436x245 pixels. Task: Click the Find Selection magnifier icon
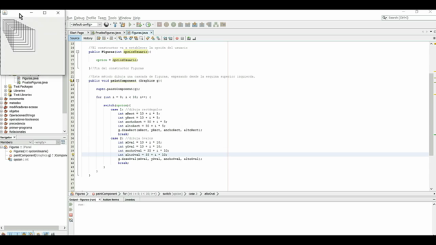[120, 38]
